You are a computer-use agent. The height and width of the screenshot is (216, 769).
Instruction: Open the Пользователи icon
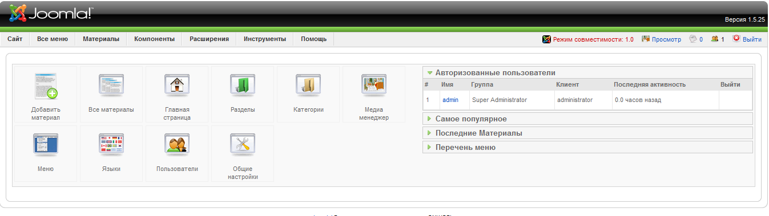pyautogui.click(x=177, y=153)
